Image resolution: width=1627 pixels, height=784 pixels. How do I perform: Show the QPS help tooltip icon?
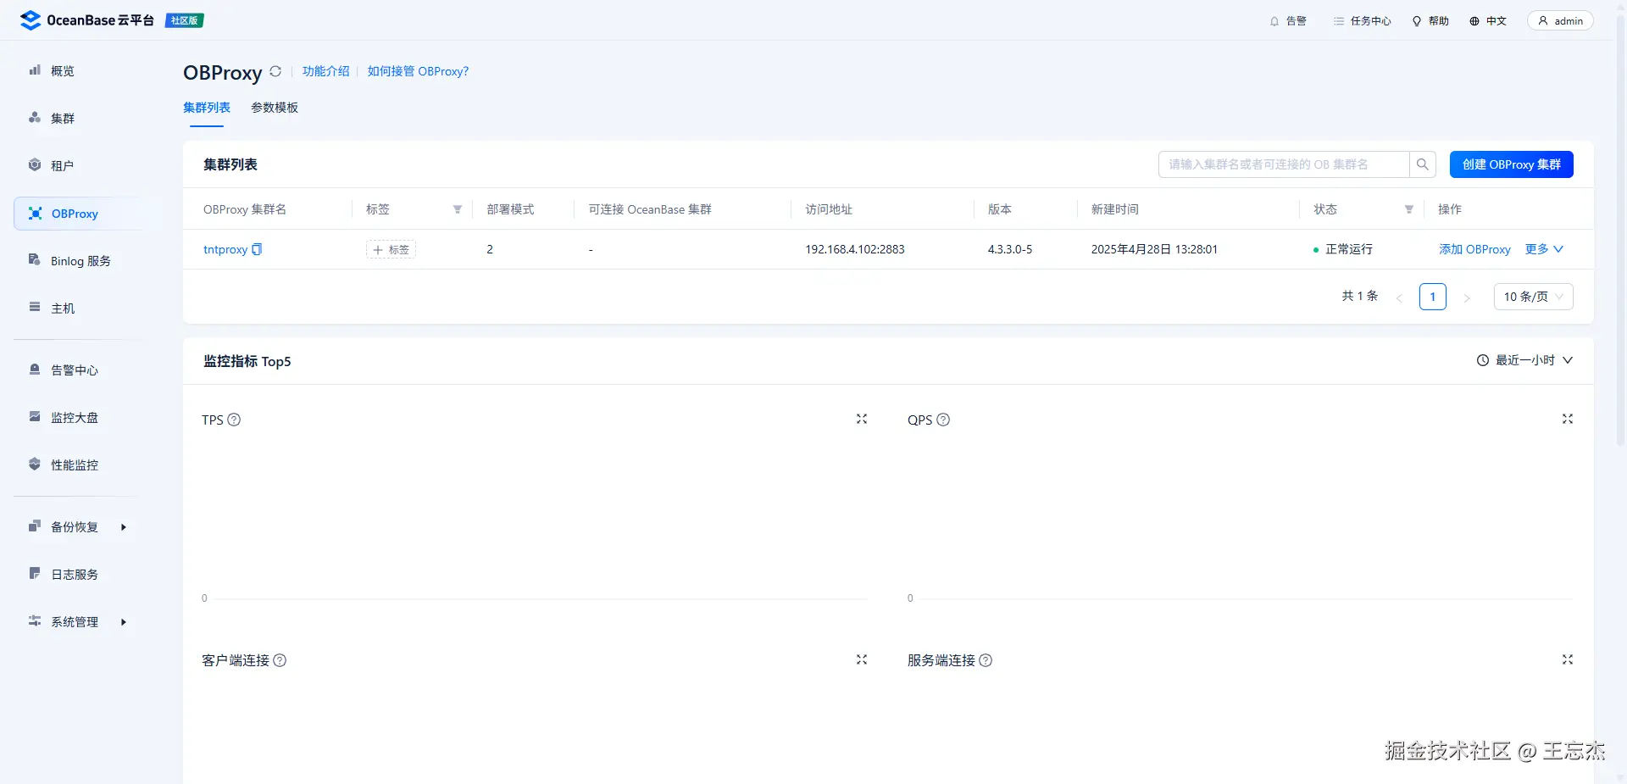point(943,420)
